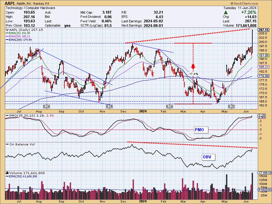The height and width of the screenshot is (204, 272).
Task: Click the 207.15 price tag on the axis
Action: 264,30
